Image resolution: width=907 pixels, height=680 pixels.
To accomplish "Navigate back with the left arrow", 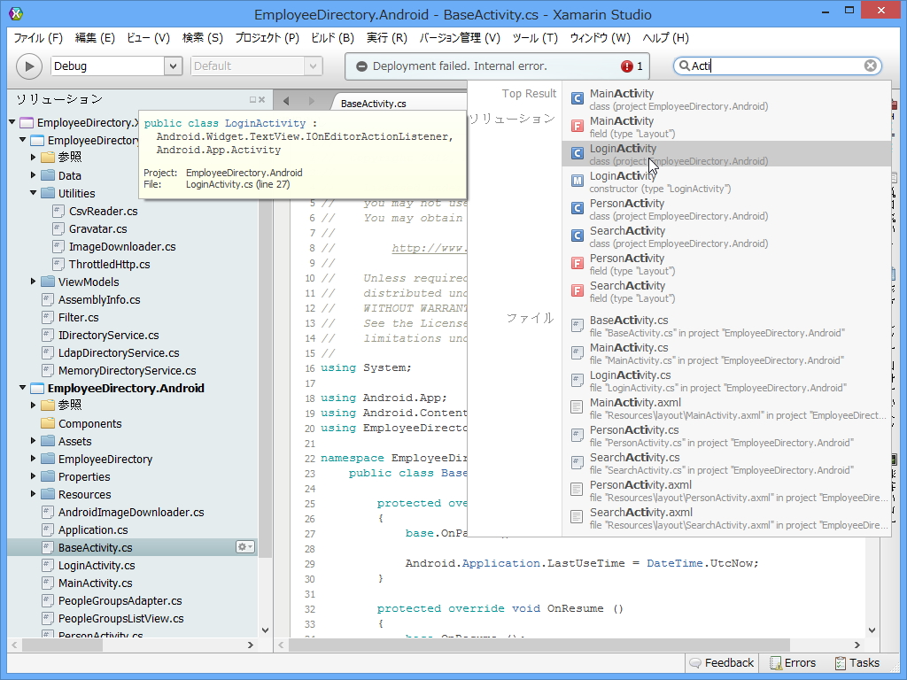I will coord(287,101).
